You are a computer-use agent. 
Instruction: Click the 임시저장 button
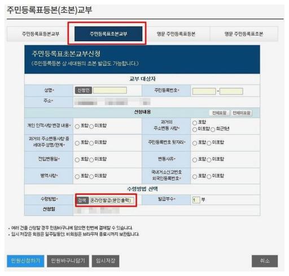tap(106, 261)
